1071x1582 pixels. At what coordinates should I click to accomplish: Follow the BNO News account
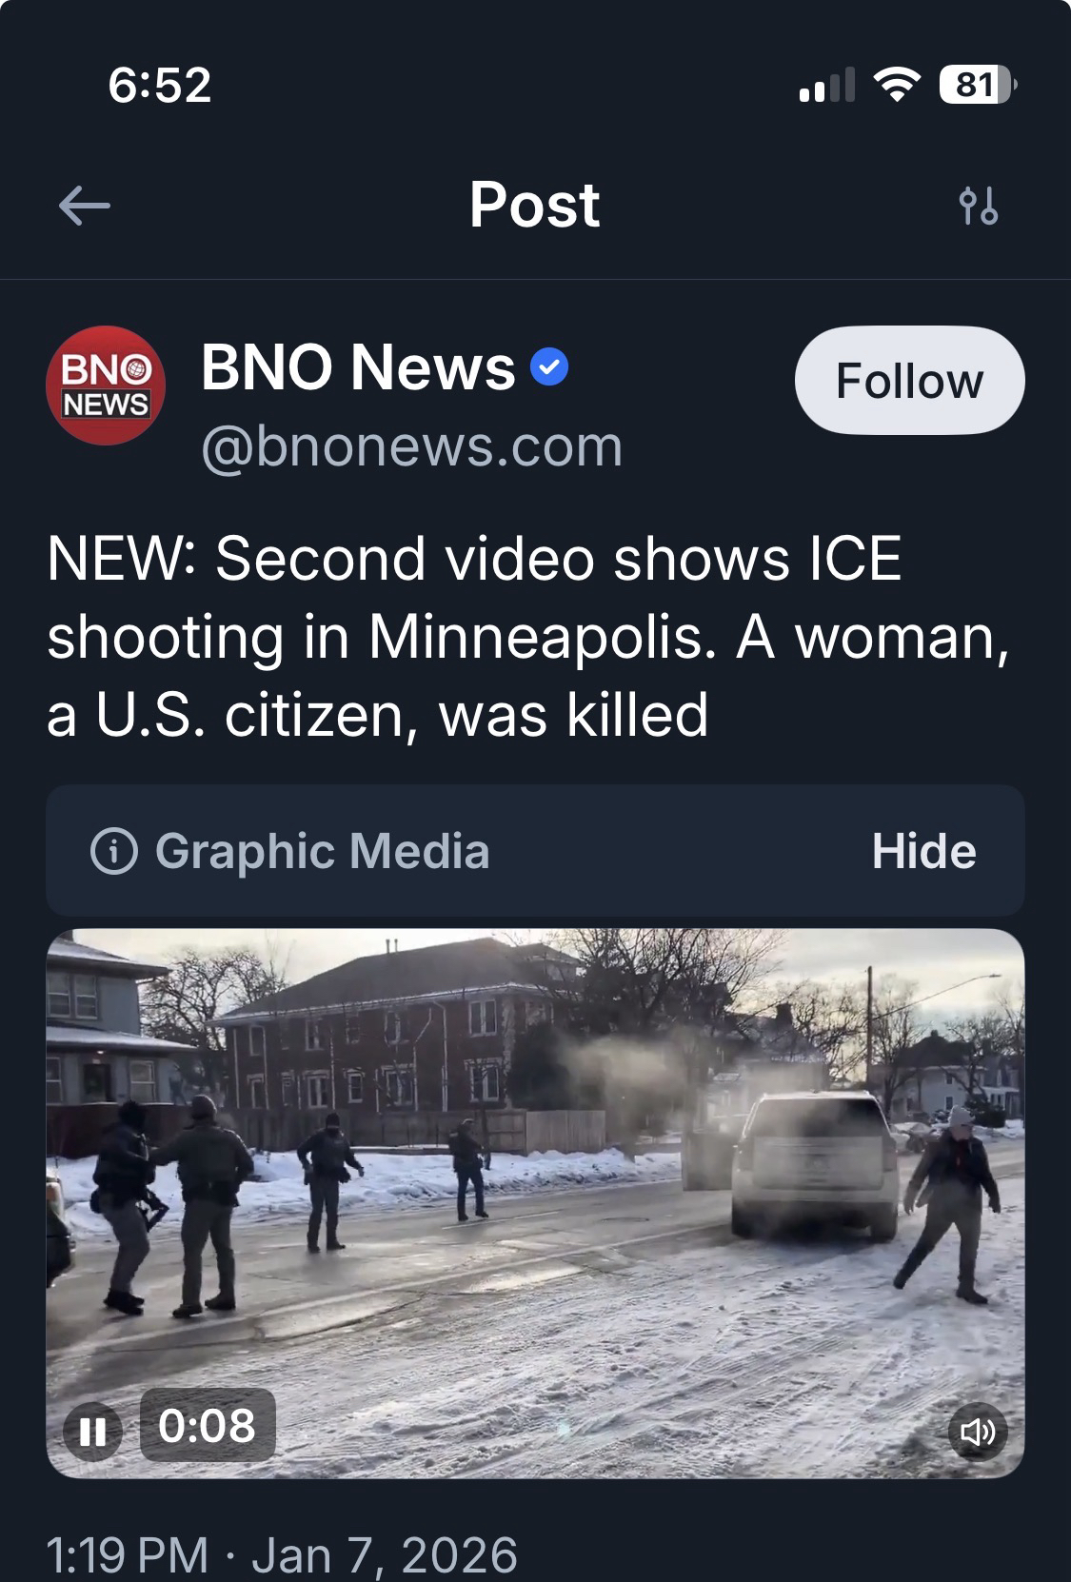tap(909, 381)
